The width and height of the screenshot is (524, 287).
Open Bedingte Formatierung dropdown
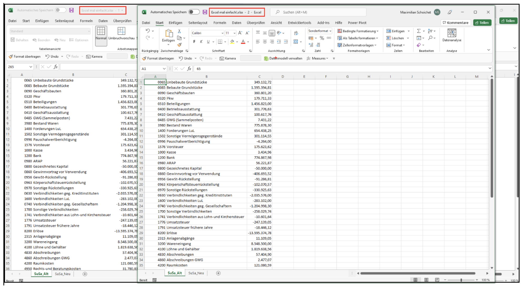[358, 31]
